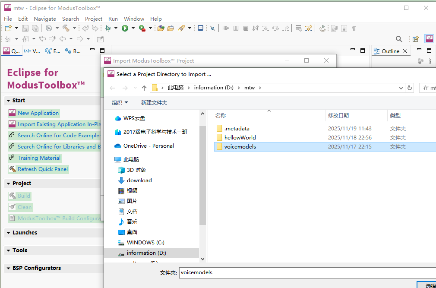This screenshot has width=436, height=288.
Task: Open the Navigate menu
Action: [x=45, y=19]
